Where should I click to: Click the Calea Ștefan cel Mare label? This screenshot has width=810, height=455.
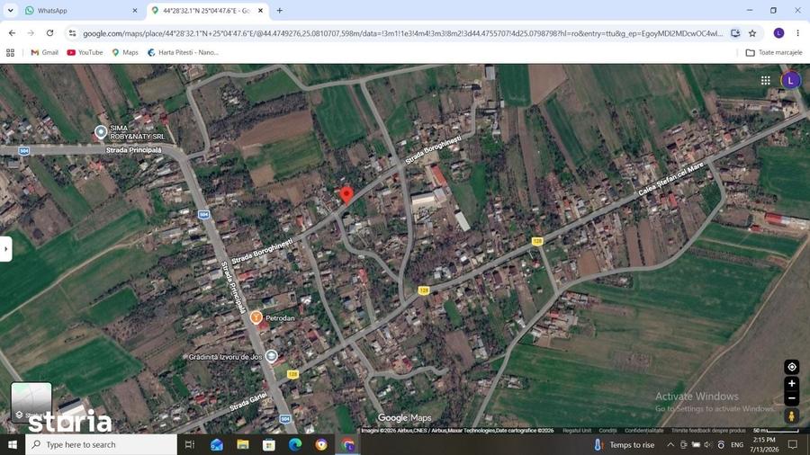pos(670,179)
